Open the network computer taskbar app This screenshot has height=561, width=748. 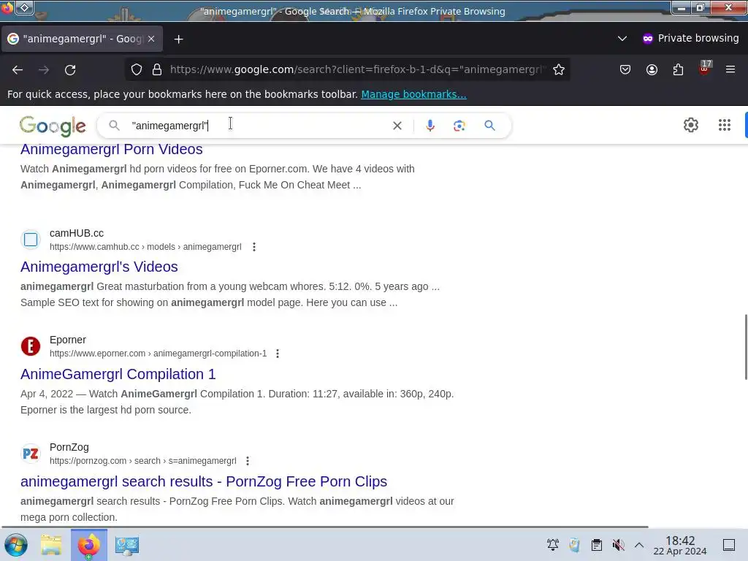[x=127, y=545]
